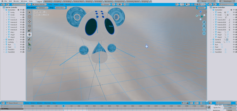Click Camera object icon in left outliner
This screenshot has width=237, height=111.
click(x=6, y=40)
